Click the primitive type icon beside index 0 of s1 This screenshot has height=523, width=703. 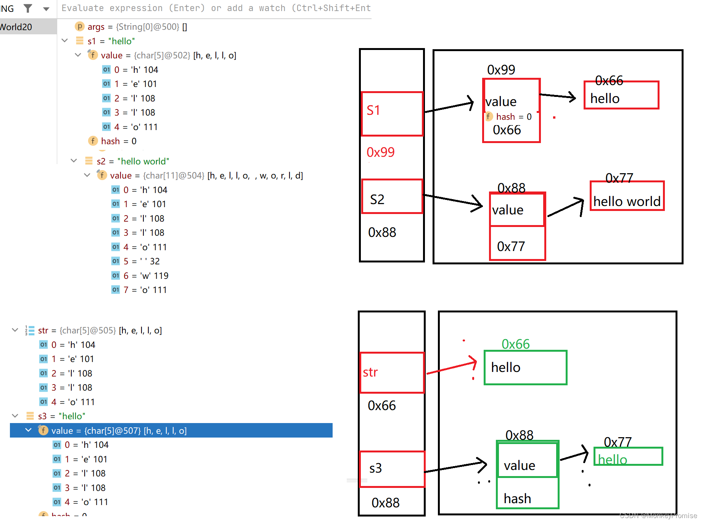click(x=106, y=69)
